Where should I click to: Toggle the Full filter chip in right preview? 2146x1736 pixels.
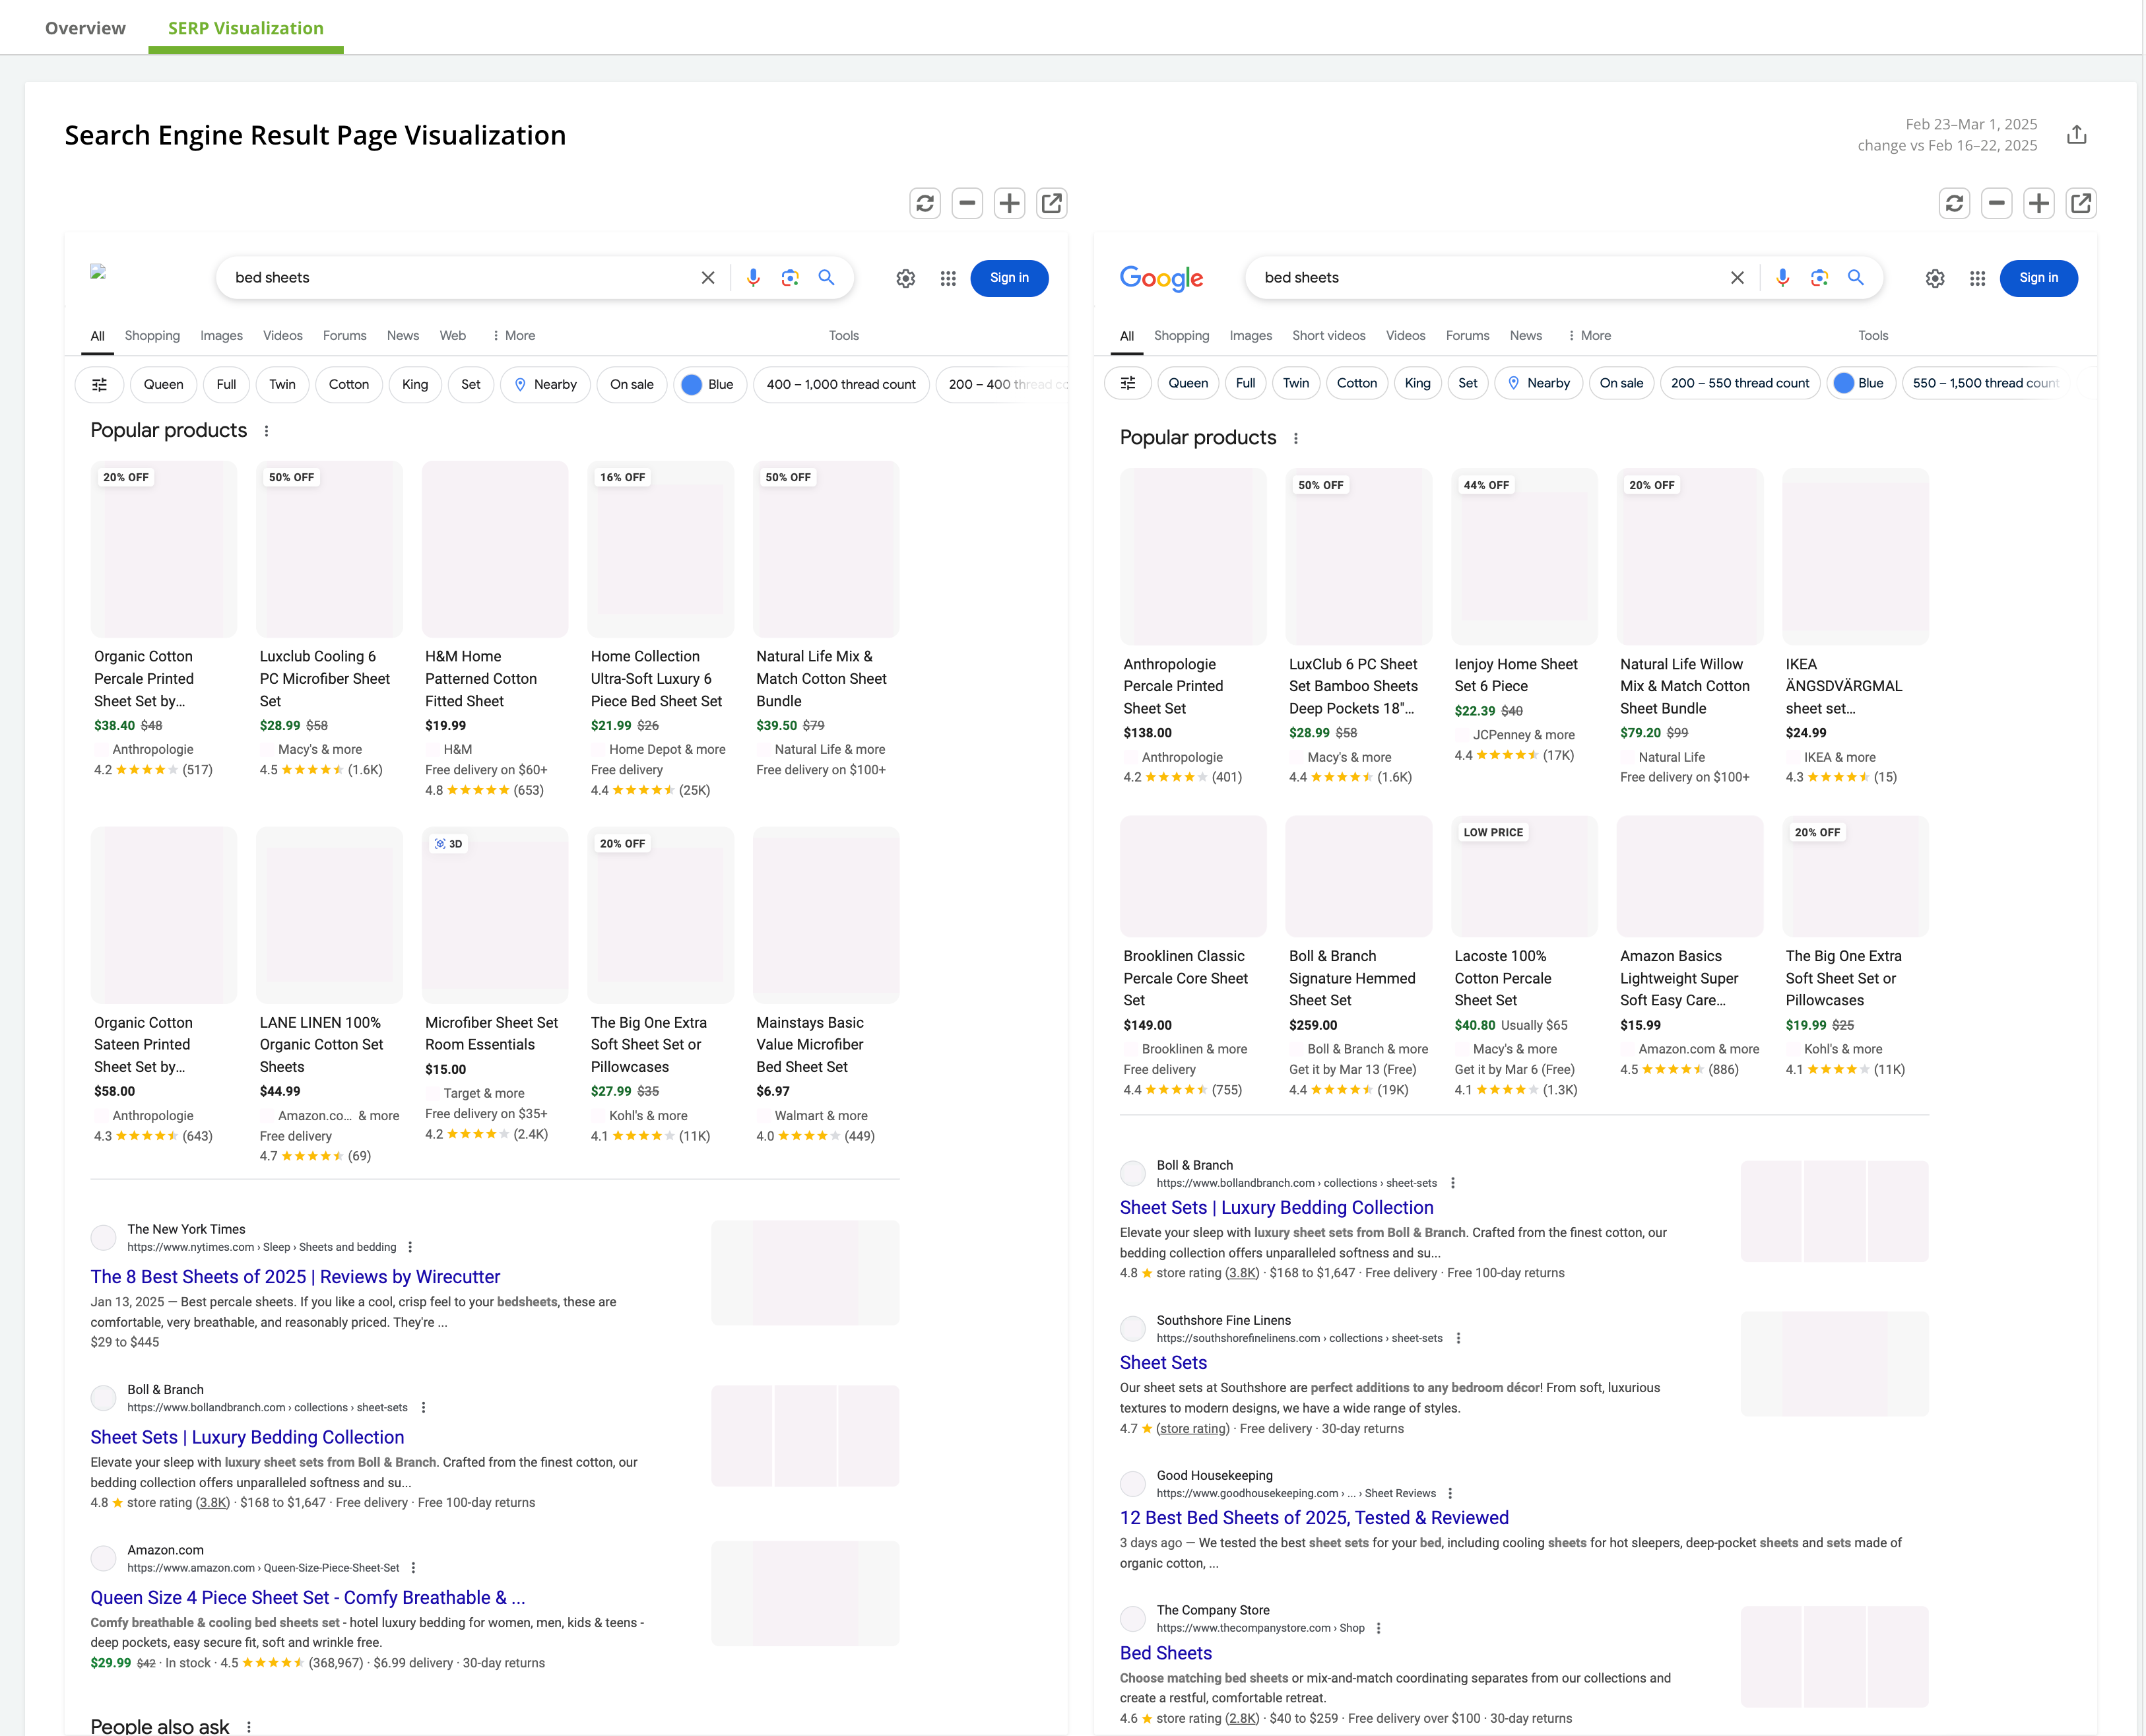pos(1245,383)
